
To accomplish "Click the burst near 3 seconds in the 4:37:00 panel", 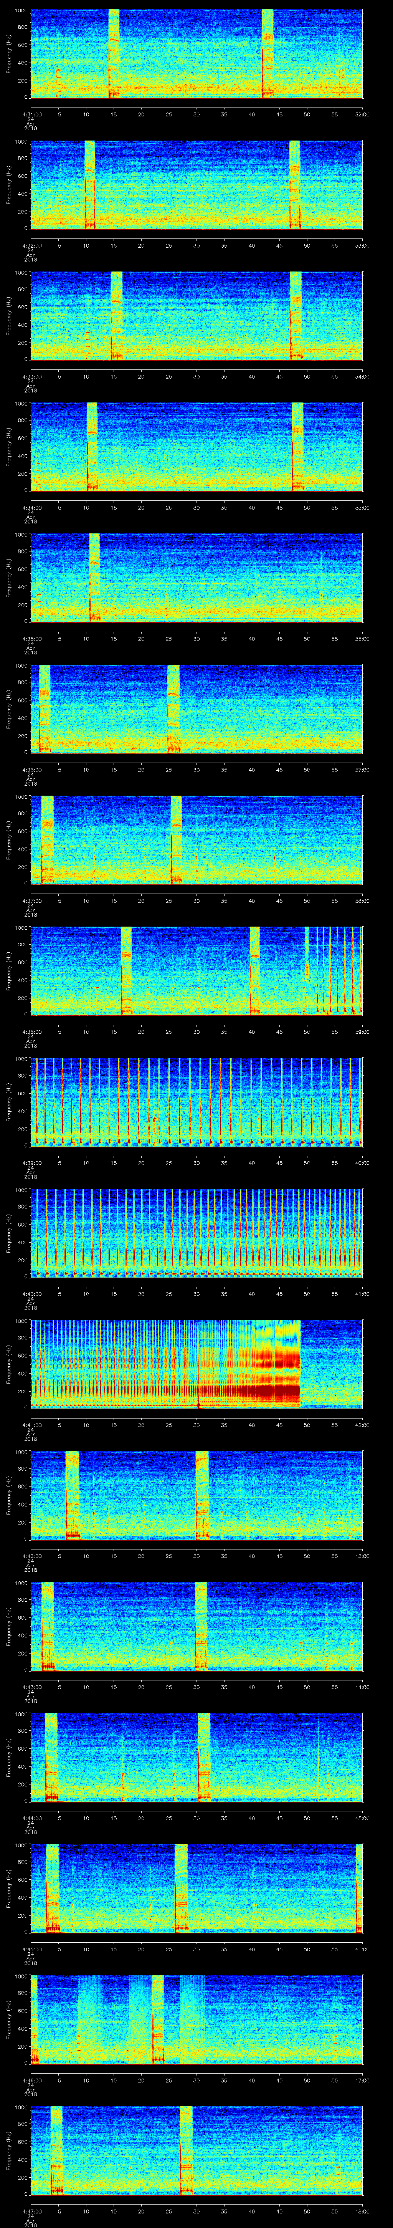I will tap(47, 839).
